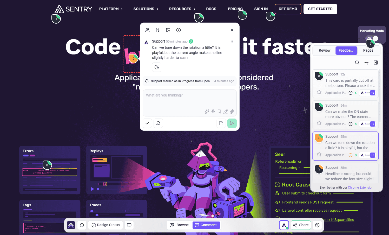Open status circle on 'Can we make the ON' card
Viewport: 389px width, 235px height.
coord(351,124)
